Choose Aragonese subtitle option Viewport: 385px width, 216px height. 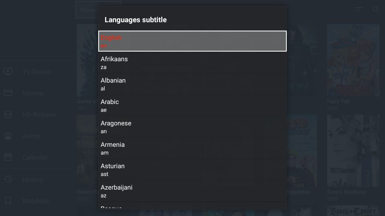pyautogui.click(x=192, y=127)
